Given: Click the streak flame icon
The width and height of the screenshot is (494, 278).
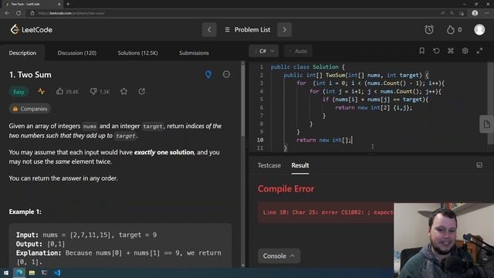Looking at the screenshot, I should coord(451,29).
